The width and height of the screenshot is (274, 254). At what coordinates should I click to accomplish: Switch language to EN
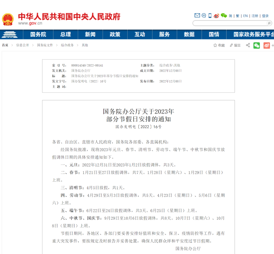click(x=245, y=16)
